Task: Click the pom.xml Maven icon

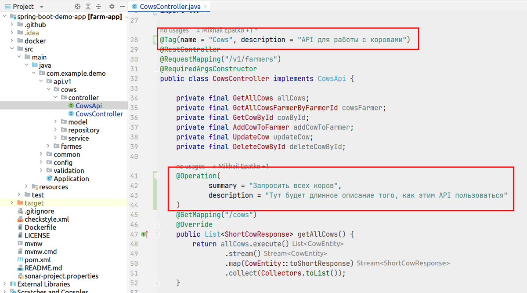Action: click(20, 260)
